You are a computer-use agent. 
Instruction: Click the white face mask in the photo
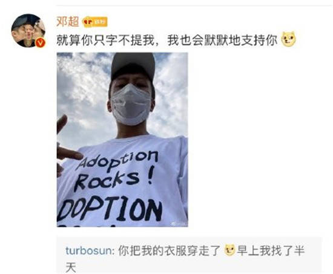pos(131,105)
